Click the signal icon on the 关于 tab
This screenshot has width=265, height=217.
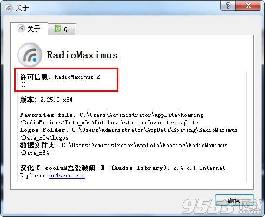click(x=21, y=28)
